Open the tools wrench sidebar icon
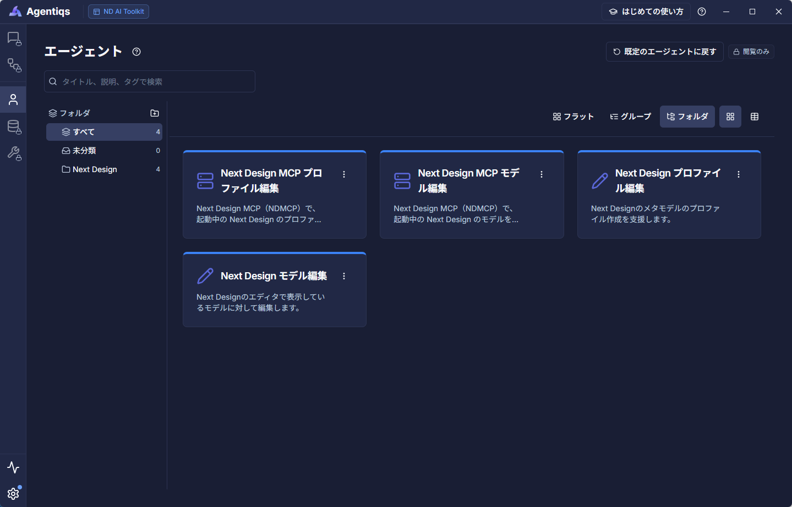Image resolution: width=792 pixels, height=507 pixels. tap(14, 153)
